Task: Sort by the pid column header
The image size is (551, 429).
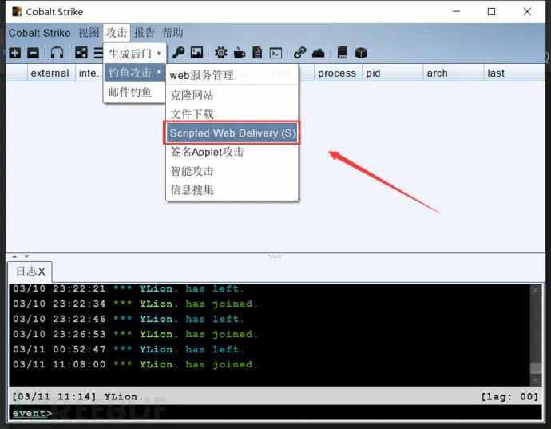Action: tap(393, 73)
